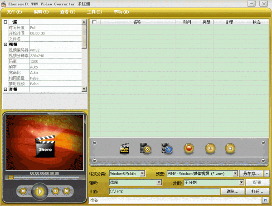
Task: Click the 浏览... button
Action: tap(233, 191)
